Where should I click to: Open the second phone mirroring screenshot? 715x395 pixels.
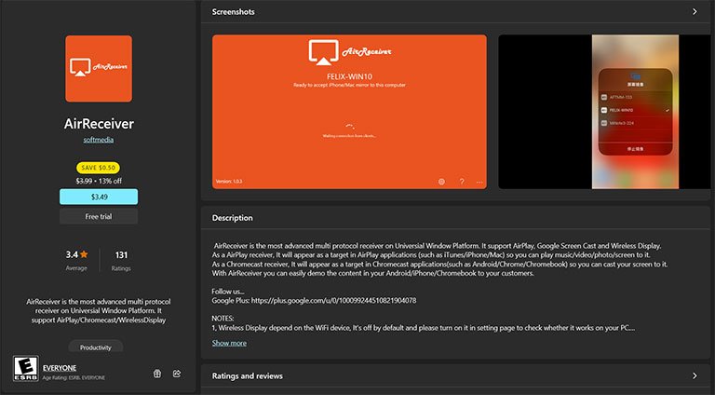[604, 112]
